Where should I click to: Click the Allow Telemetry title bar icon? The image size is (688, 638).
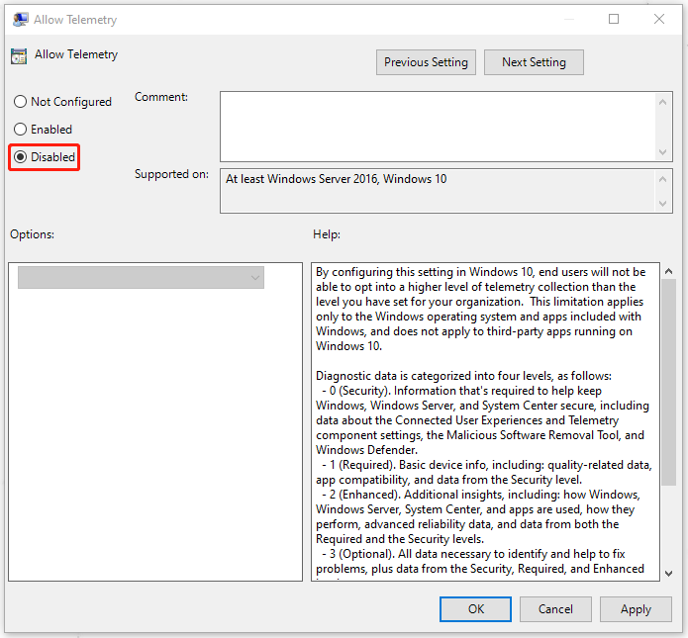click(x=20, y=20)
